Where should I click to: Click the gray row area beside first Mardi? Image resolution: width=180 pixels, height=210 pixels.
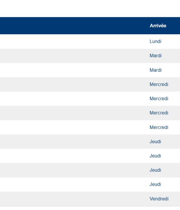72,56
